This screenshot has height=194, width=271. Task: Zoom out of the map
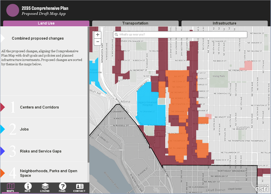pos(98,42)
